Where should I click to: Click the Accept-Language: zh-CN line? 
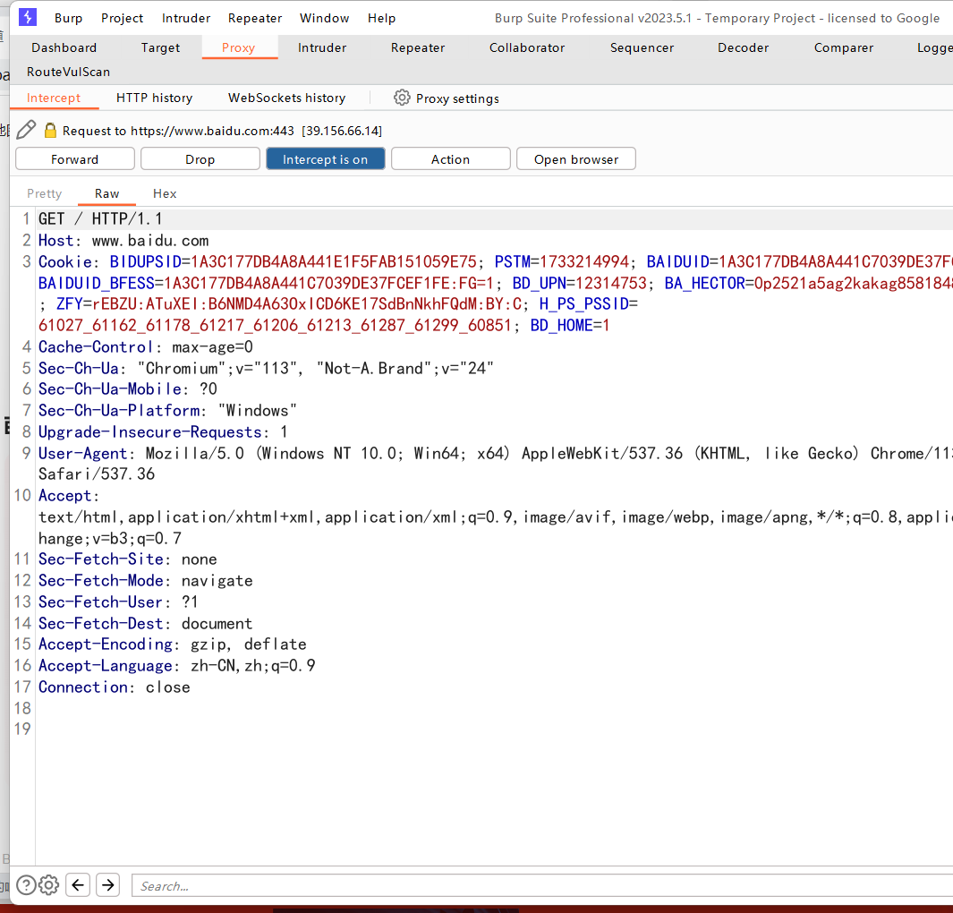pos(177,666)
